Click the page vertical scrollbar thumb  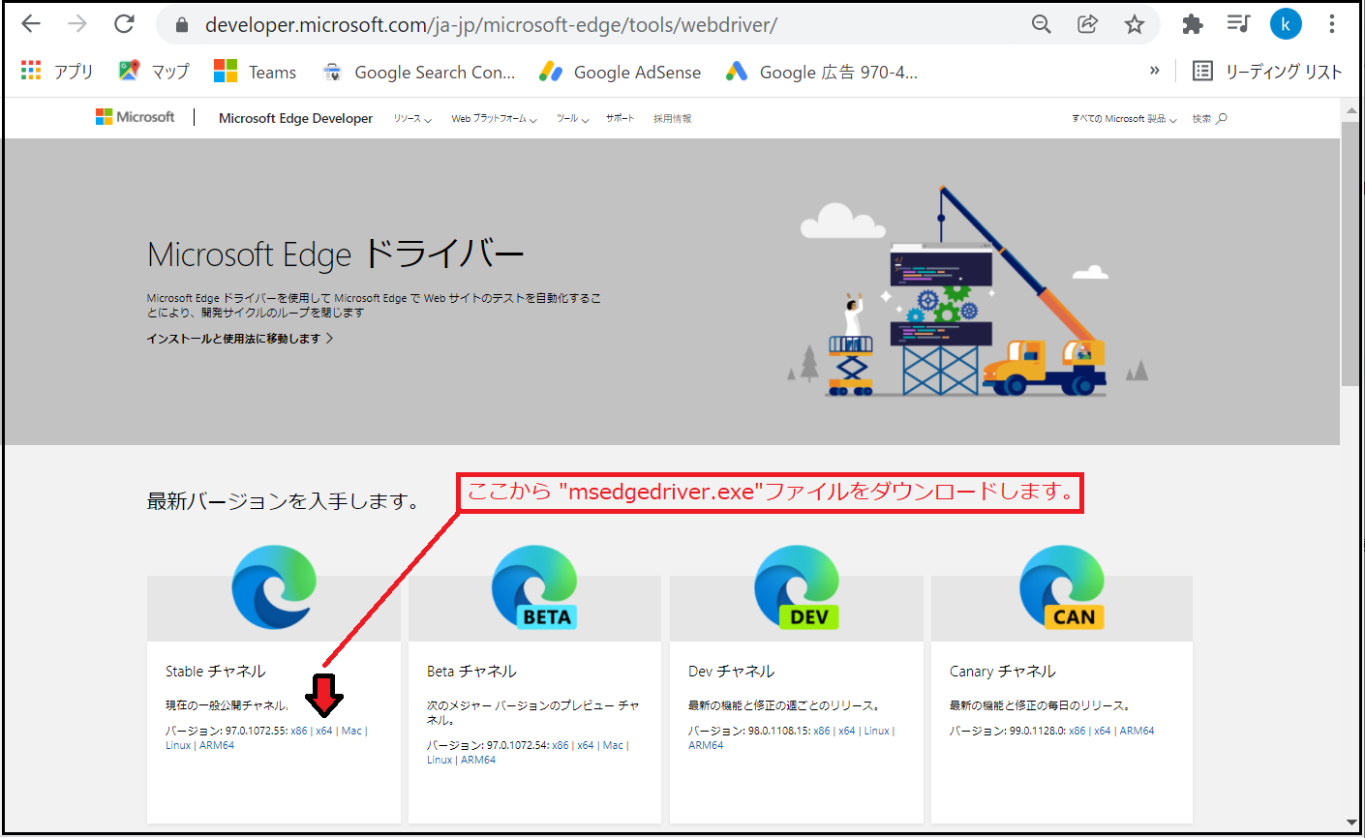[1351, 254]
